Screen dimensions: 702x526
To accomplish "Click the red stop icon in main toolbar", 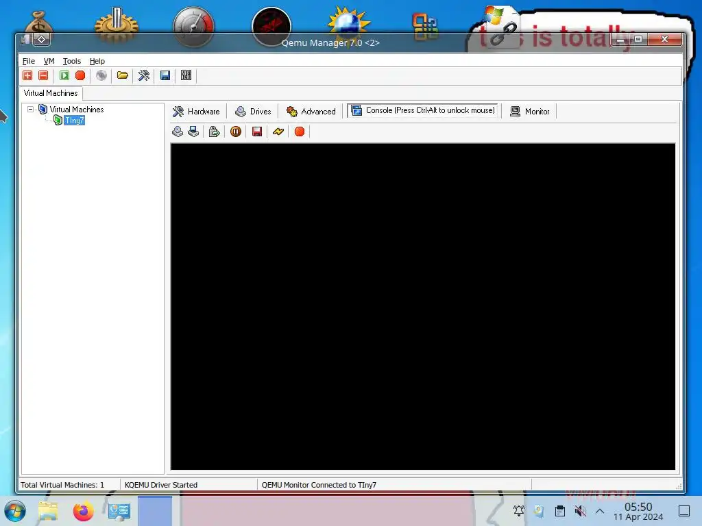I will tap(80, 75).
